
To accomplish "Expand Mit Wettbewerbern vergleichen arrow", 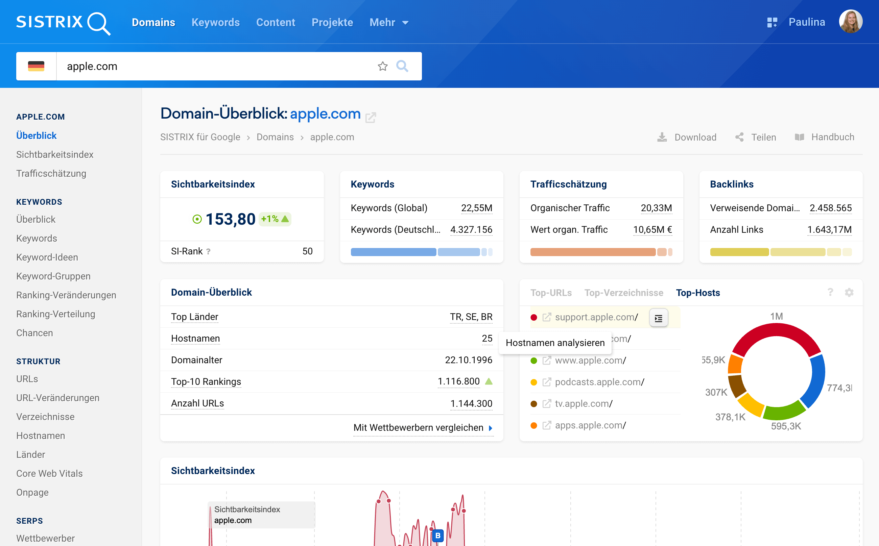I will [491, 428].
